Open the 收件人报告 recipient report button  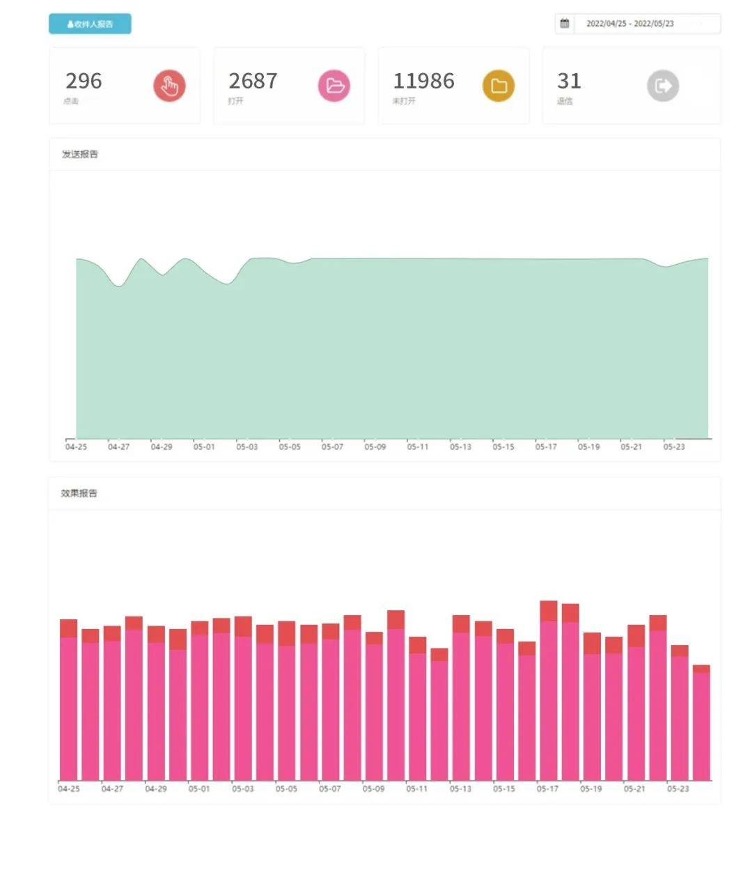click(90, 24)
